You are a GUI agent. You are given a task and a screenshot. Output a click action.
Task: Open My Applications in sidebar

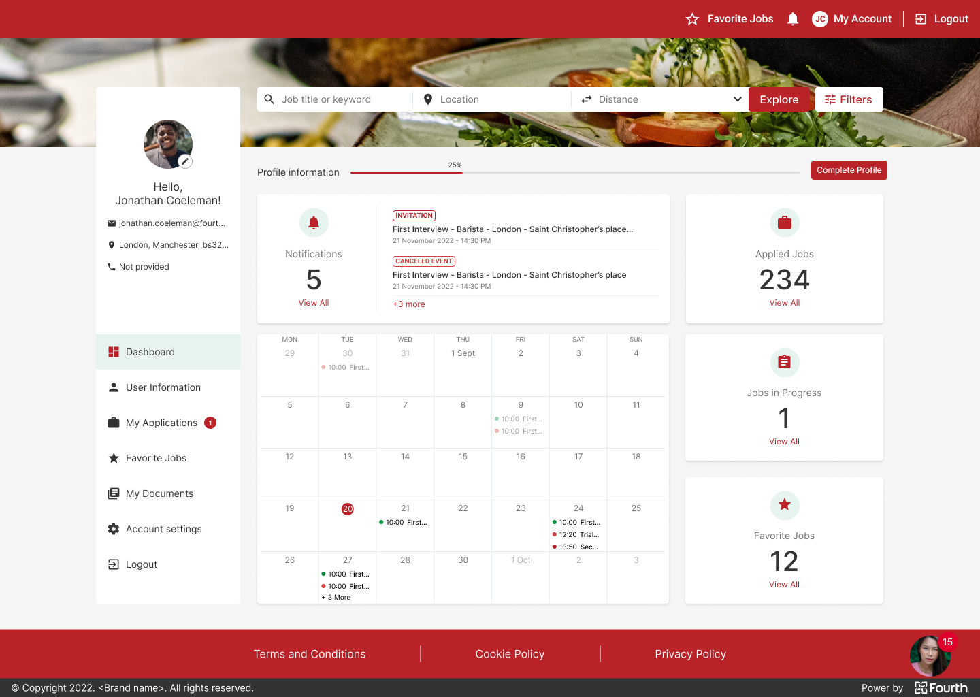161,423
